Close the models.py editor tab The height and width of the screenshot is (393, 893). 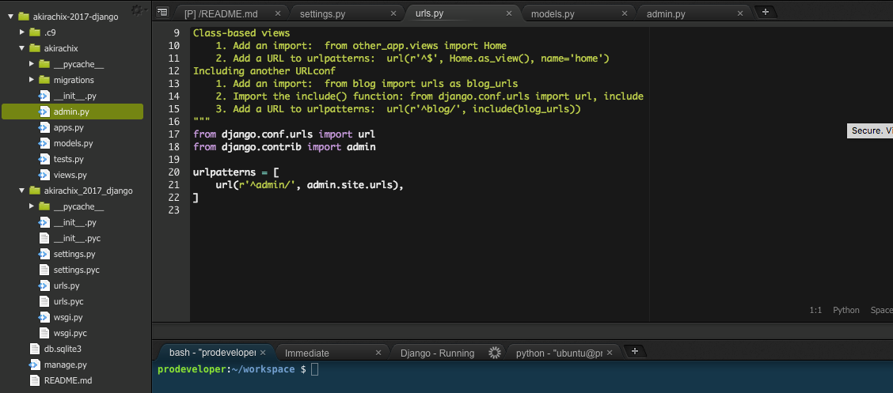coord(624,14)
